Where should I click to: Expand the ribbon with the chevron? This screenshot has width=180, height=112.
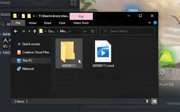click(x=150, y=23)
